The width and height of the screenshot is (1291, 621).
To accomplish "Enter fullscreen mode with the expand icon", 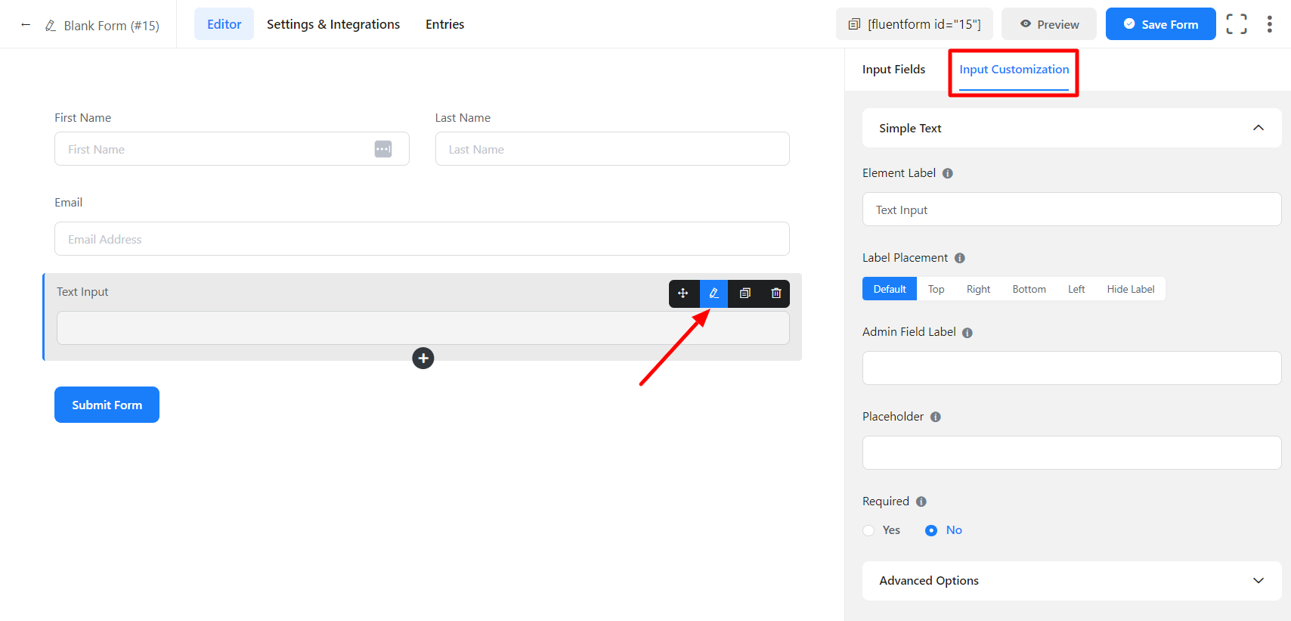I will click(x=1237, y=24).
